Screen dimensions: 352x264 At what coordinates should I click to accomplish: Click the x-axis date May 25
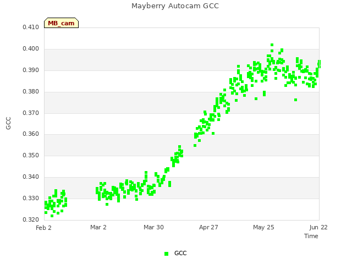(x=263, y=227)
